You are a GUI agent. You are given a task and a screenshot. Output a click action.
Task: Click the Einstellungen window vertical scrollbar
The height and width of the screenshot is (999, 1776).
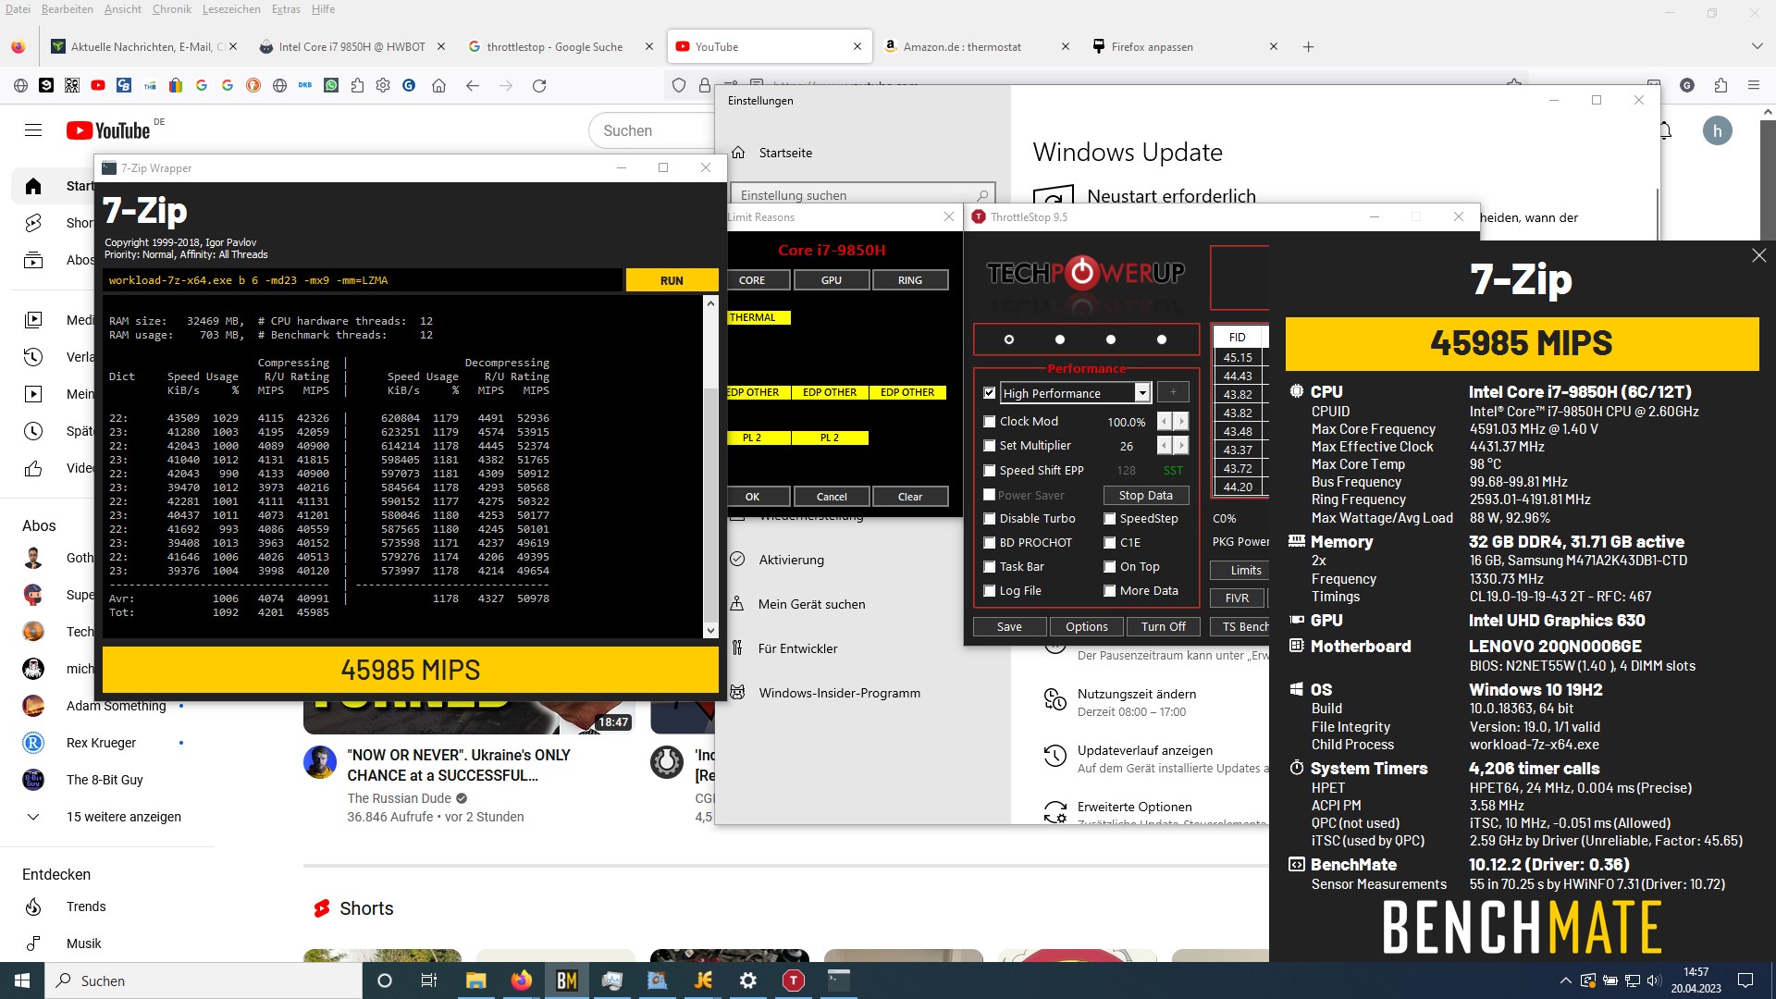(x=1658, y=214)
